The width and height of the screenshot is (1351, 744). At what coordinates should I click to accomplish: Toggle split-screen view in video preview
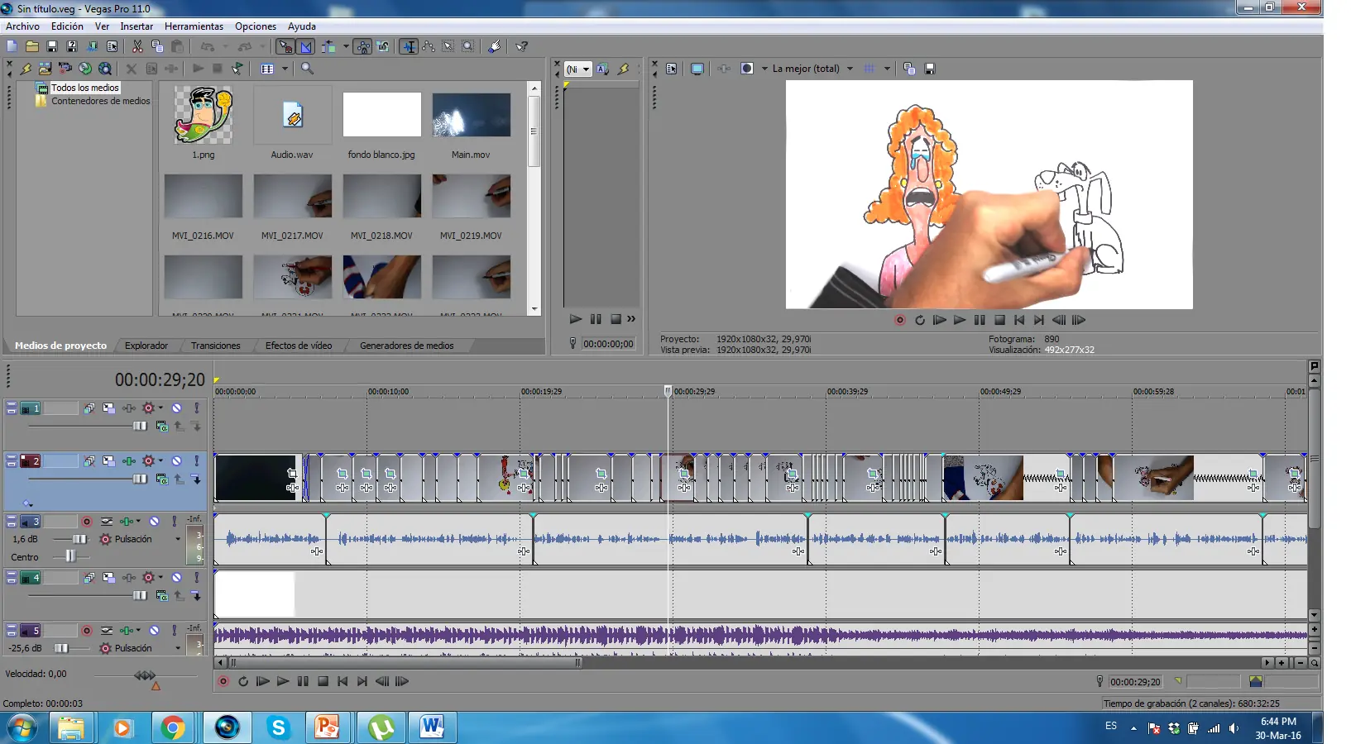[x=747, y=69]
